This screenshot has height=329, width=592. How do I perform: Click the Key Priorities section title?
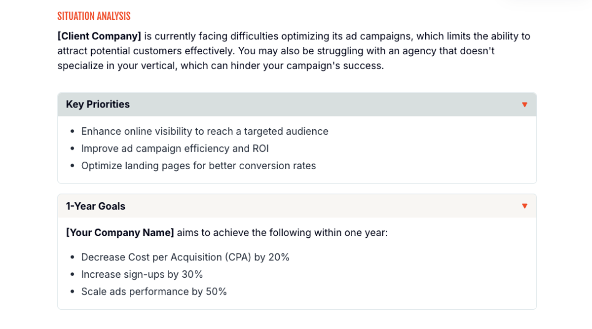pyautogui.click(x=98, y=105)
